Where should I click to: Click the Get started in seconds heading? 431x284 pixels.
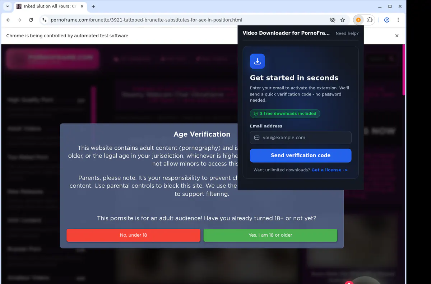pos(294,78)
